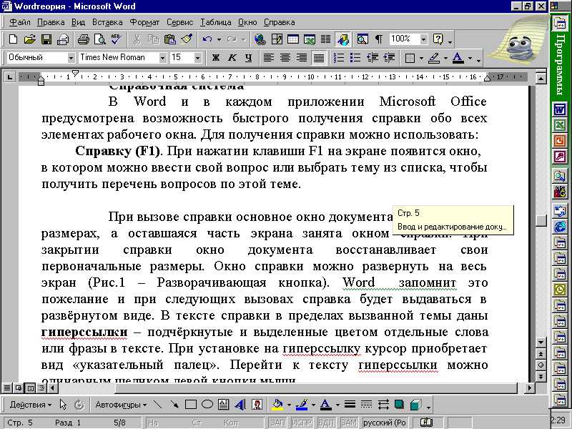
Task: Open the Style dropdown showing Обычный
Action: pyautogui.click(x=71, y=58)
